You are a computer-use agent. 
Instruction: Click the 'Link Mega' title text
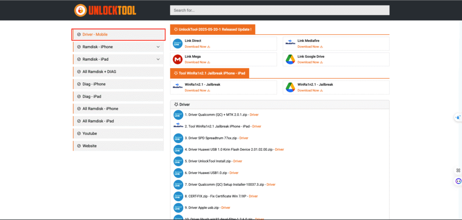[x=193, y=56]
